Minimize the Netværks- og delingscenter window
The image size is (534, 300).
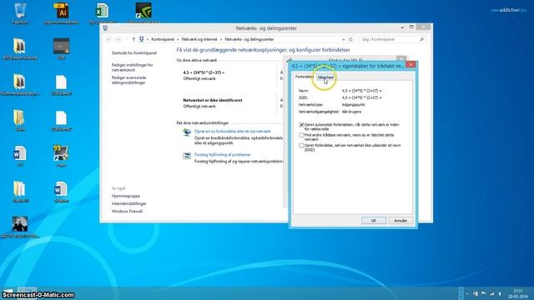402,27
